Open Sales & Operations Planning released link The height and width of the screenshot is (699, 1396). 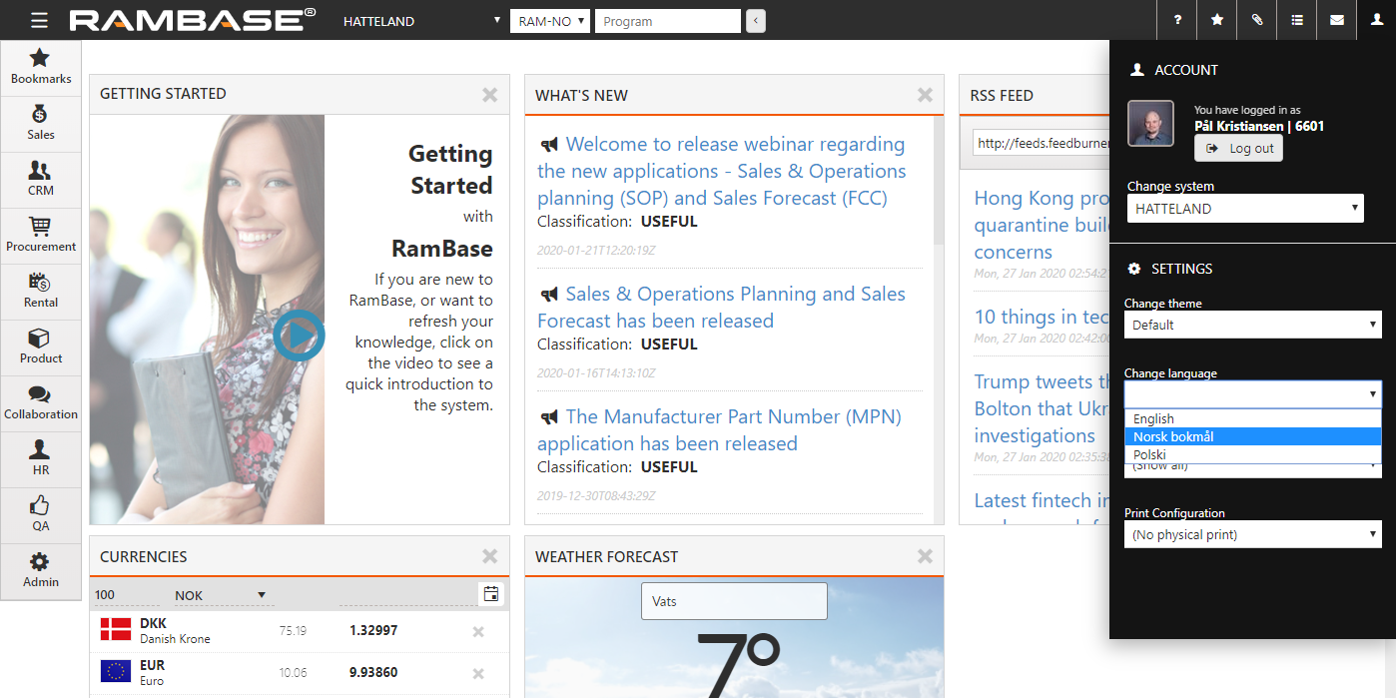click(x=722, y=308)
